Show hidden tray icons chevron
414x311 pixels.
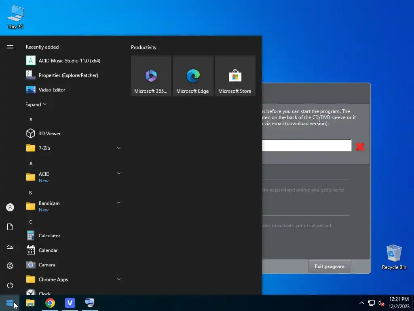pyautogui.click(x=362, y=303)
